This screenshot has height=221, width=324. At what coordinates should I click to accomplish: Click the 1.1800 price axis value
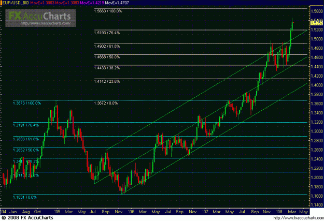(317, 187)
